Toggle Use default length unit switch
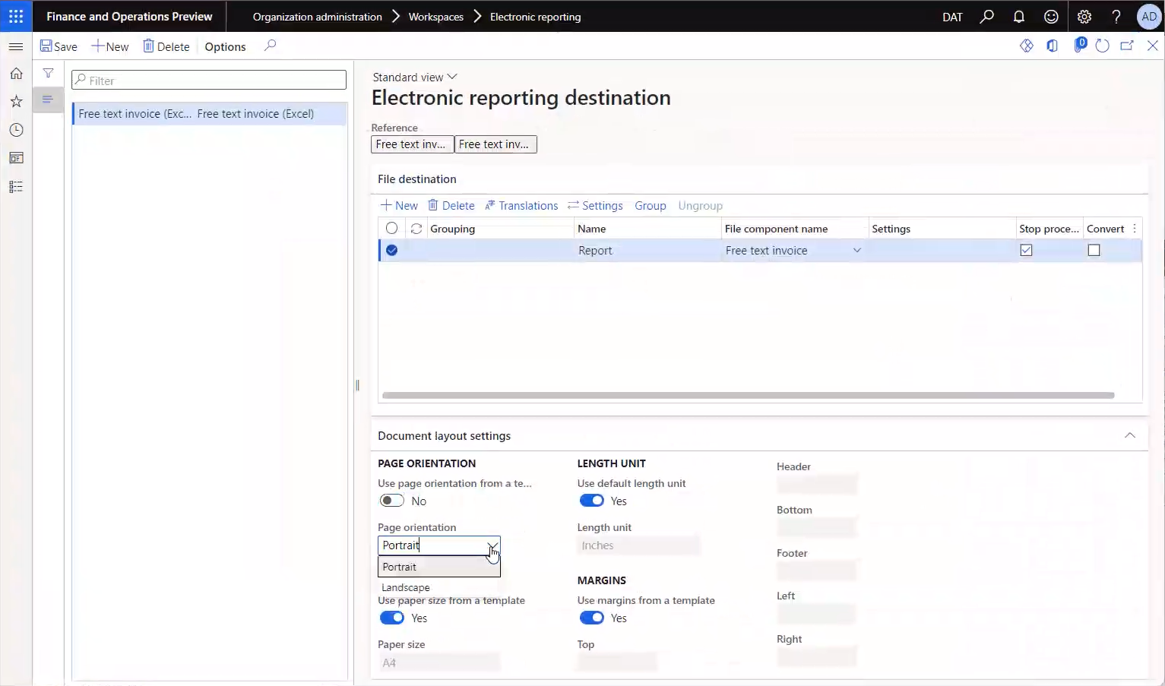Image resolution: width=1165 pixels, height=686 pixels. pos(591,501)
